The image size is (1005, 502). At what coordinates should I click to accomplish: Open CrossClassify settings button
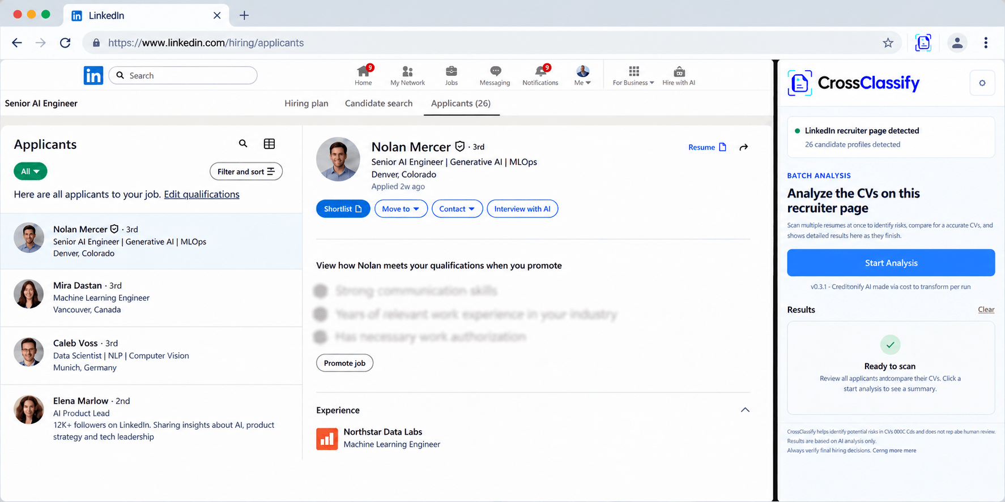click(982, 83)
